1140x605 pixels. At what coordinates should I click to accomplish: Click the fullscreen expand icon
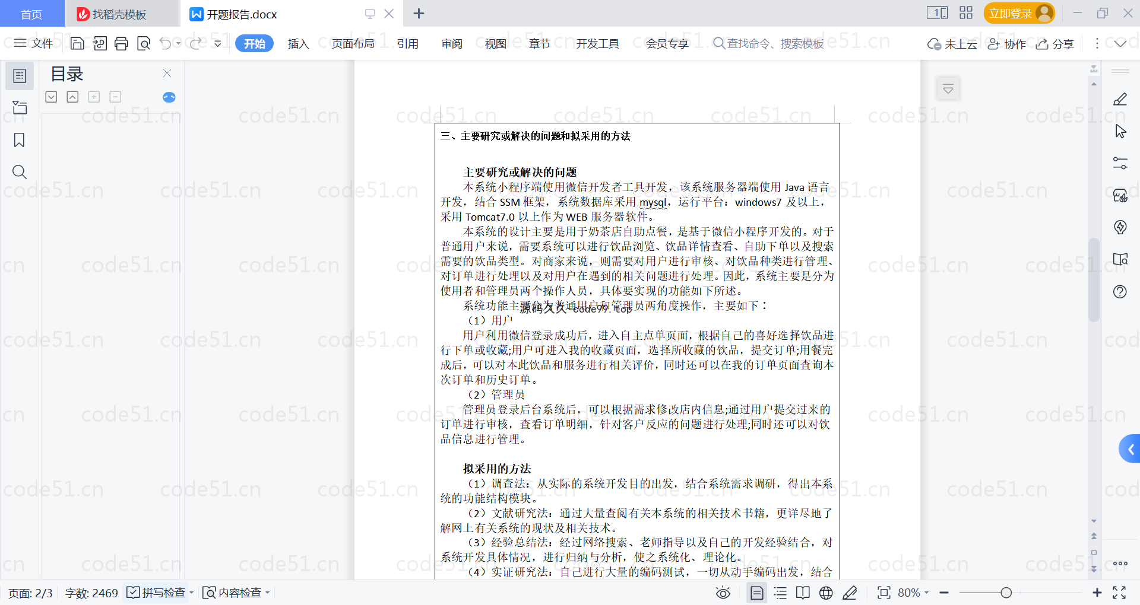[x=1119, y=593]
